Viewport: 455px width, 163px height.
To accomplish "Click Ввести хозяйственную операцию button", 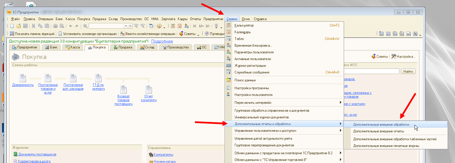I will [148, 34].
